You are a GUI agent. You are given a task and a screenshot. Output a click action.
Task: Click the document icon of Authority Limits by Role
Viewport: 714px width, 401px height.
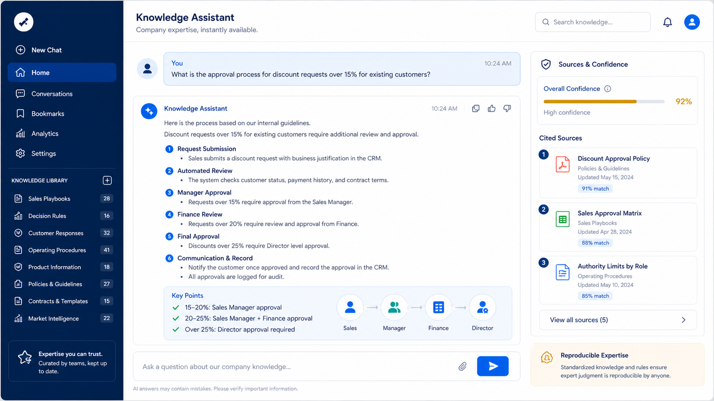tap(562, 272)
